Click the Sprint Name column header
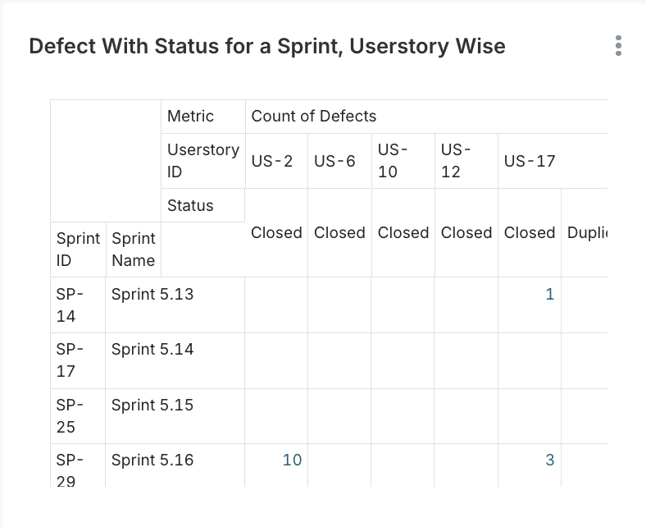This screenshot has width=646, height=527. pos(133,250)
